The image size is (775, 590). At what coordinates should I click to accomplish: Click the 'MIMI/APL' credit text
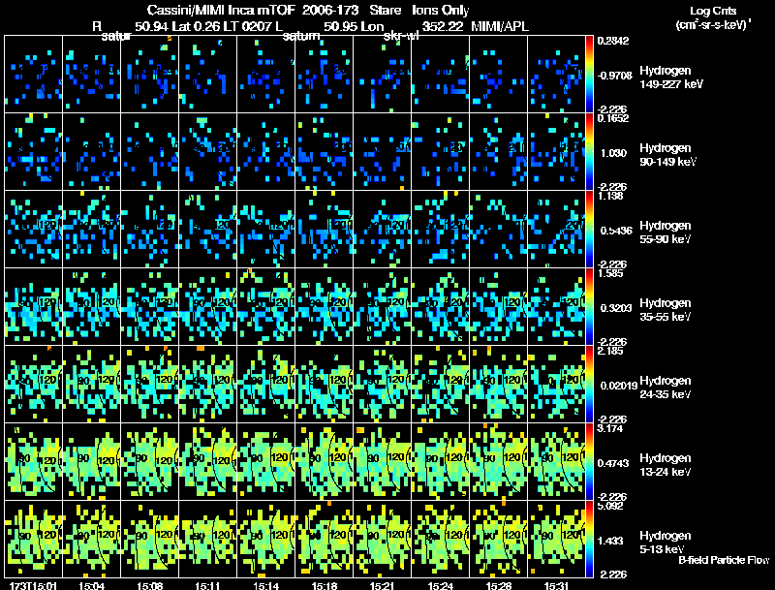[x=500, y=27]
